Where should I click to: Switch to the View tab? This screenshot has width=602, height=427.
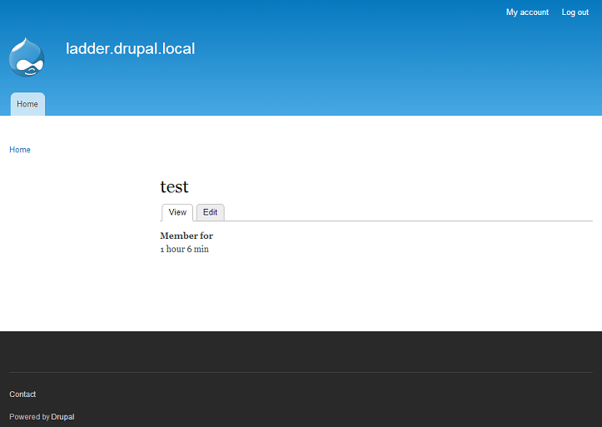tap(177, 212)
